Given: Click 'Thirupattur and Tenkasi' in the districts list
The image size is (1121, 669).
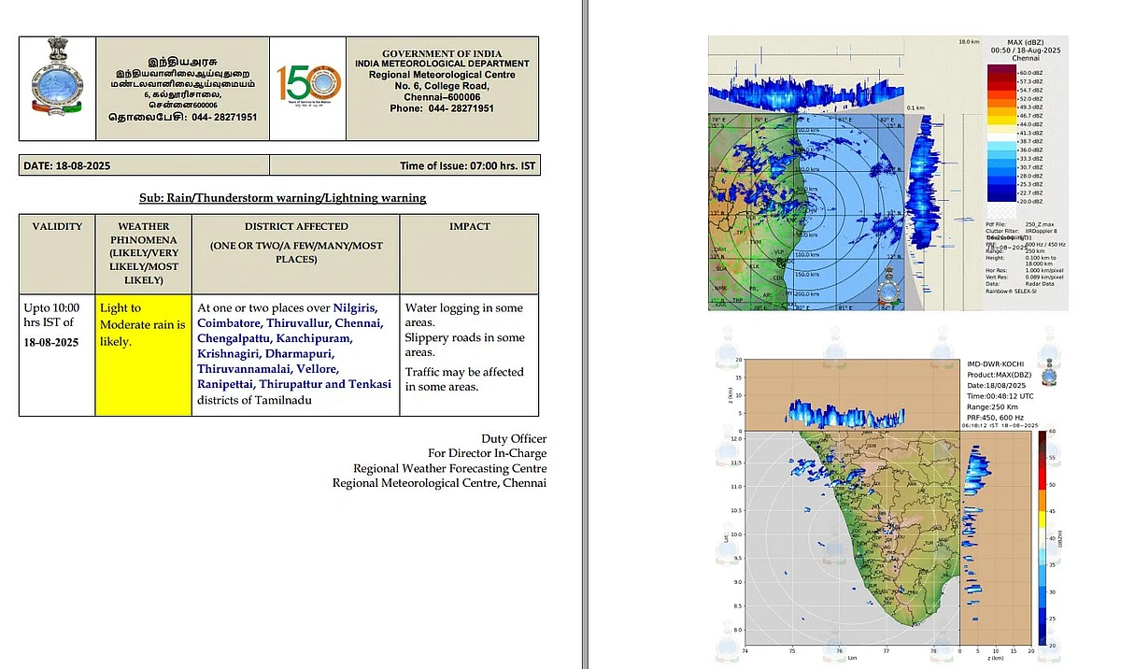Looking at the screenshot, I should (326, 384).
